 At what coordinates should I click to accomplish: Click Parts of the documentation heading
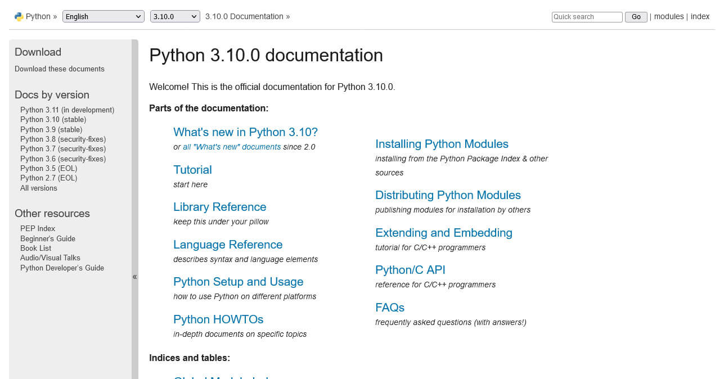coord(209,108)
